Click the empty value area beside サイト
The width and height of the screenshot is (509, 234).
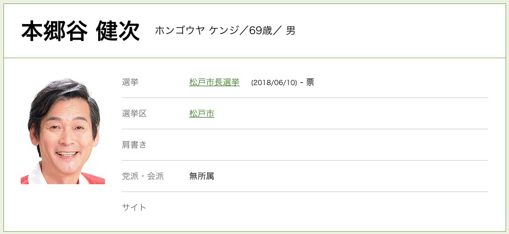pyautogui.click(x=337, y=208)
